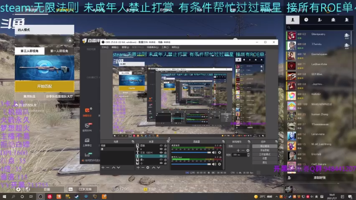The image size is (356, 200).
Task: Switch to 第三人称视角 third-person tab
Action: (29, 51)
